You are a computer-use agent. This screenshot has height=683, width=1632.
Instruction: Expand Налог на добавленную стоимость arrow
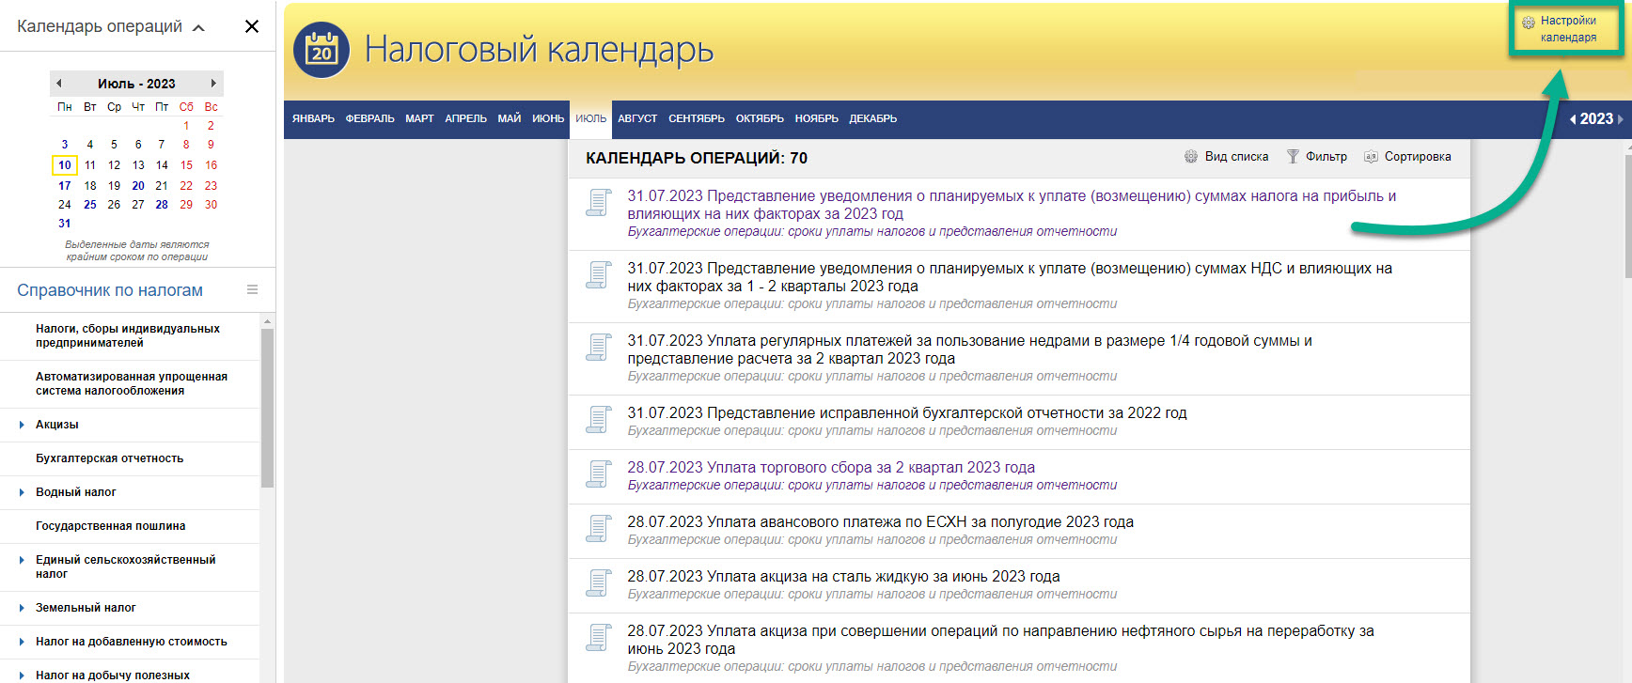22,642
